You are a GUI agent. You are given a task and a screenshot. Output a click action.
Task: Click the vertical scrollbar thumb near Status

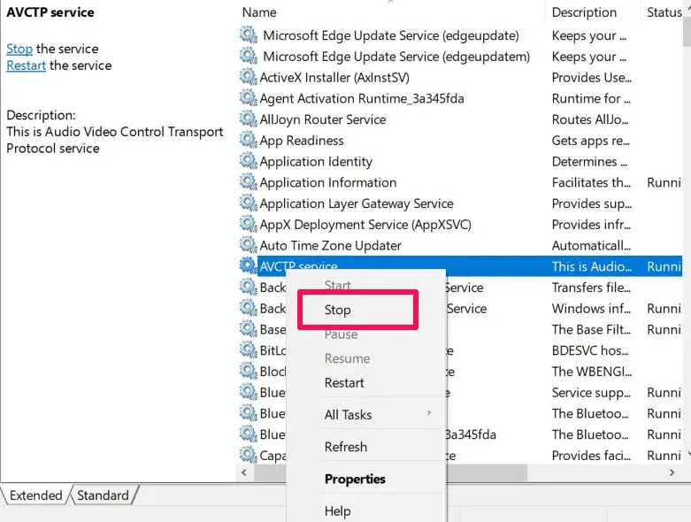click(687, 32)
